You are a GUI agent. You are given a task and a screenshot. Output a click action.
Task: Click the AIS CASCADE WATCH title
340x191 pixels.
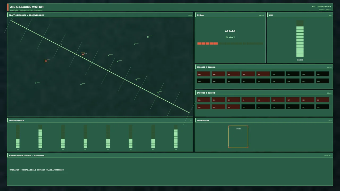(x=27, y=7)
